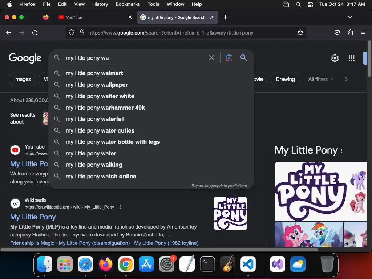Go back to previous page
372x279 pixels.
click(9, 33)
